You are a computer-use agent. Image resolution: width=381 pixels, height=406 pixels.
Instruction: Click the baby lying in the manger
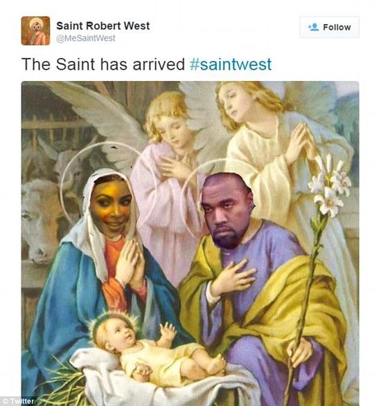tap(156, 349)
